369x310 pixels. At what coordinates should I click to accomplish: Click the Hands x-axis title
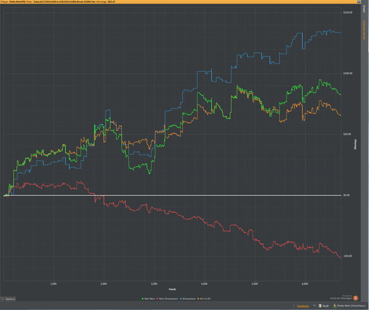click(x=172, y=289)
